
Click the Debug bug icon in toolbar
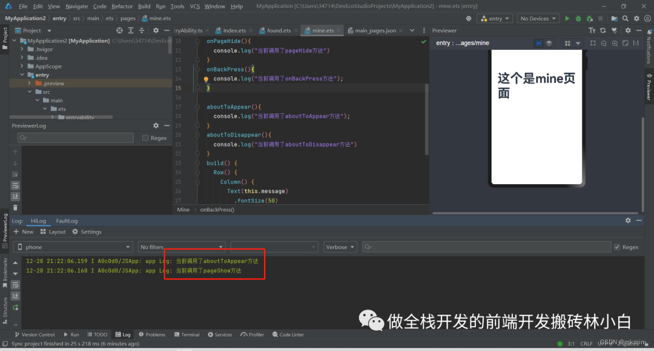click(x=578, y=18)
